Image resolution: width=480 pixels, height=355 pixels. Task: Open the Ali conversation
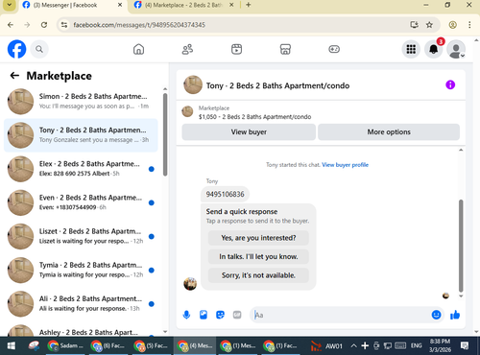pos(81,304)
